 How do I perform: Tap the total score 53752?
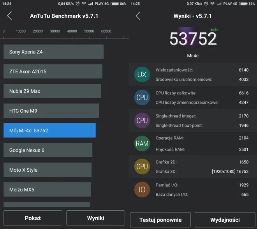pos(193,39)
